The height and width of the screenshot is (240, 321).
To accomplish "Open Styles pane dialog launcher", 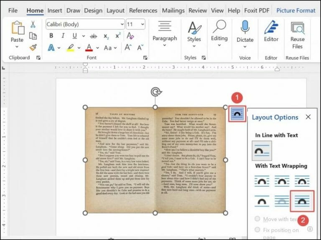I will [x=204, y=58].
